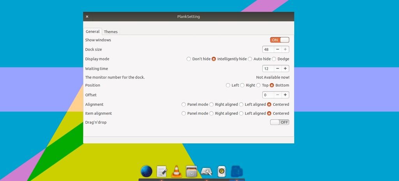The height and width of the screenshot is (181, 399).
Task: Choose Left aligned for Item alignment
Action: (252, 113)
